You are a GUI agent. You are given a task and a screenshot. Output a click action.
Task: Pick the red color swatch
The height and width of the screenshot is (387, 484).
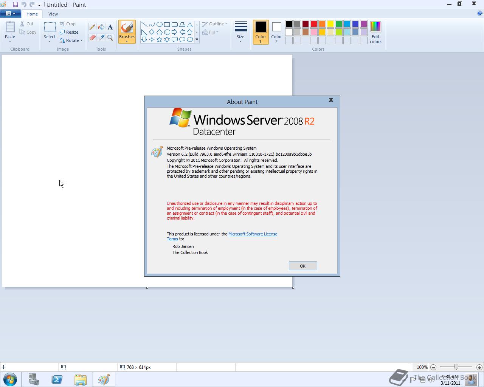coord(314,24)
